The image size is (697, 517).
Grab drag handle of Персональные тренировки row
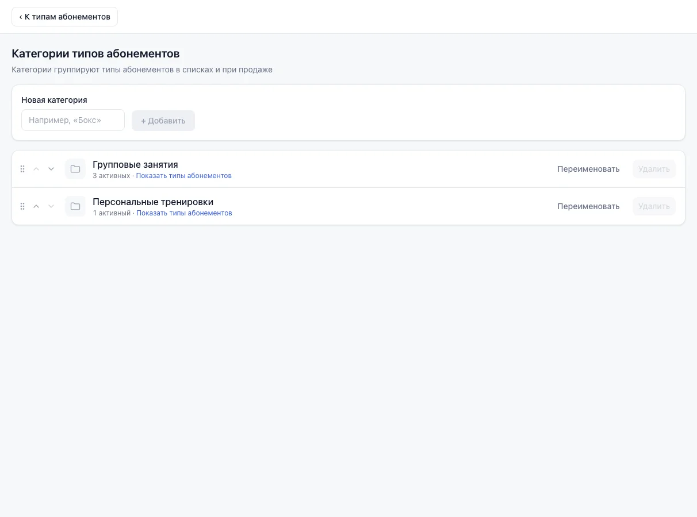tap(22, 206)
